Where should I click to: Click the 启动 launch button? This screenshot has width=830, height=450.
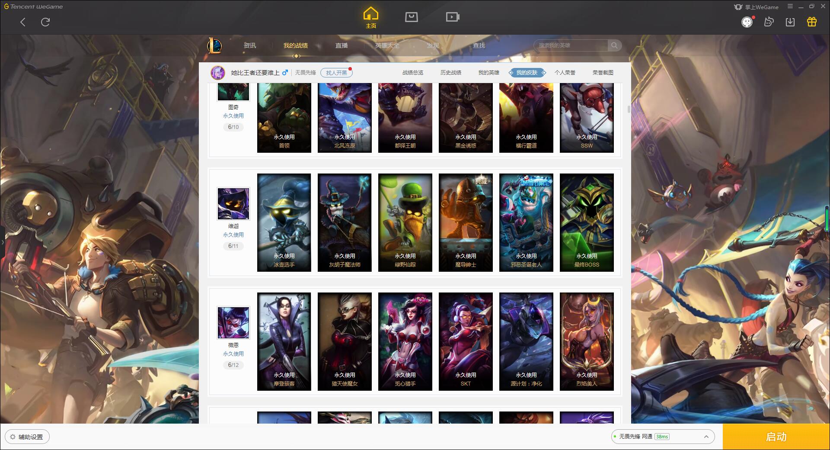pyautogui.click(x=776, y=437)
